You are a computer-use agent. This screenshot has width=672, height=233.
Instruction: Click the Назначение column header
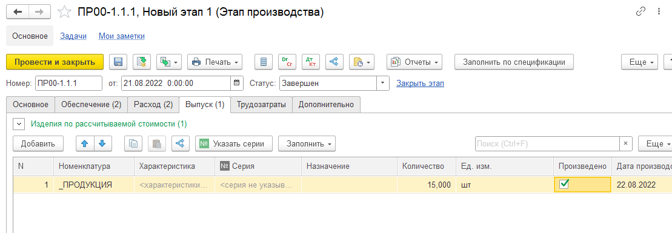pyautogui.click(x=349, y=166)
